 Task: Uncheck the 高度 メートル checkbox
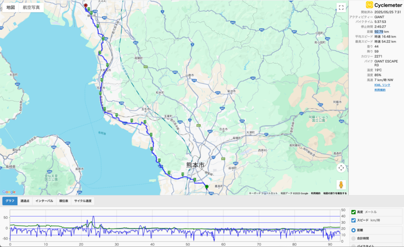353,212
